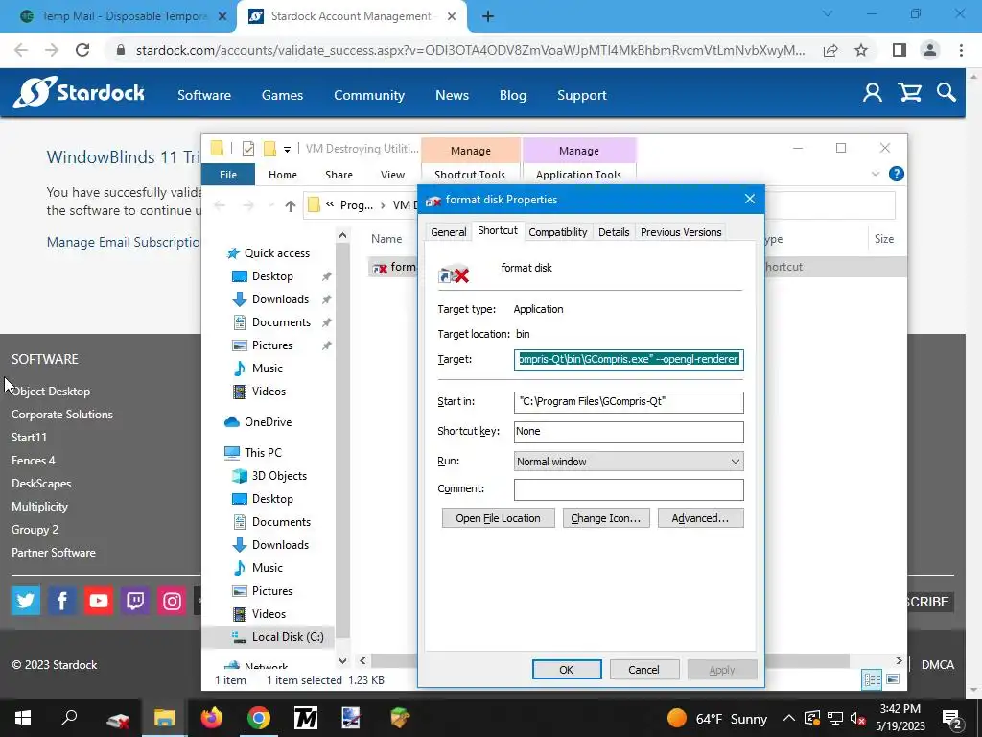Open the Stardock Games menu
982x737 pixels.
(282, 95)
